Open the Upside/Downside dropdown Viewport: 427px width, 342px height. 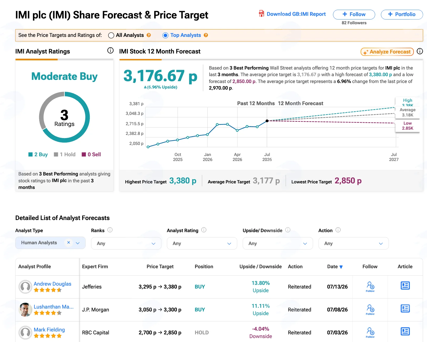pyautogui.click(x=278, y=243)
